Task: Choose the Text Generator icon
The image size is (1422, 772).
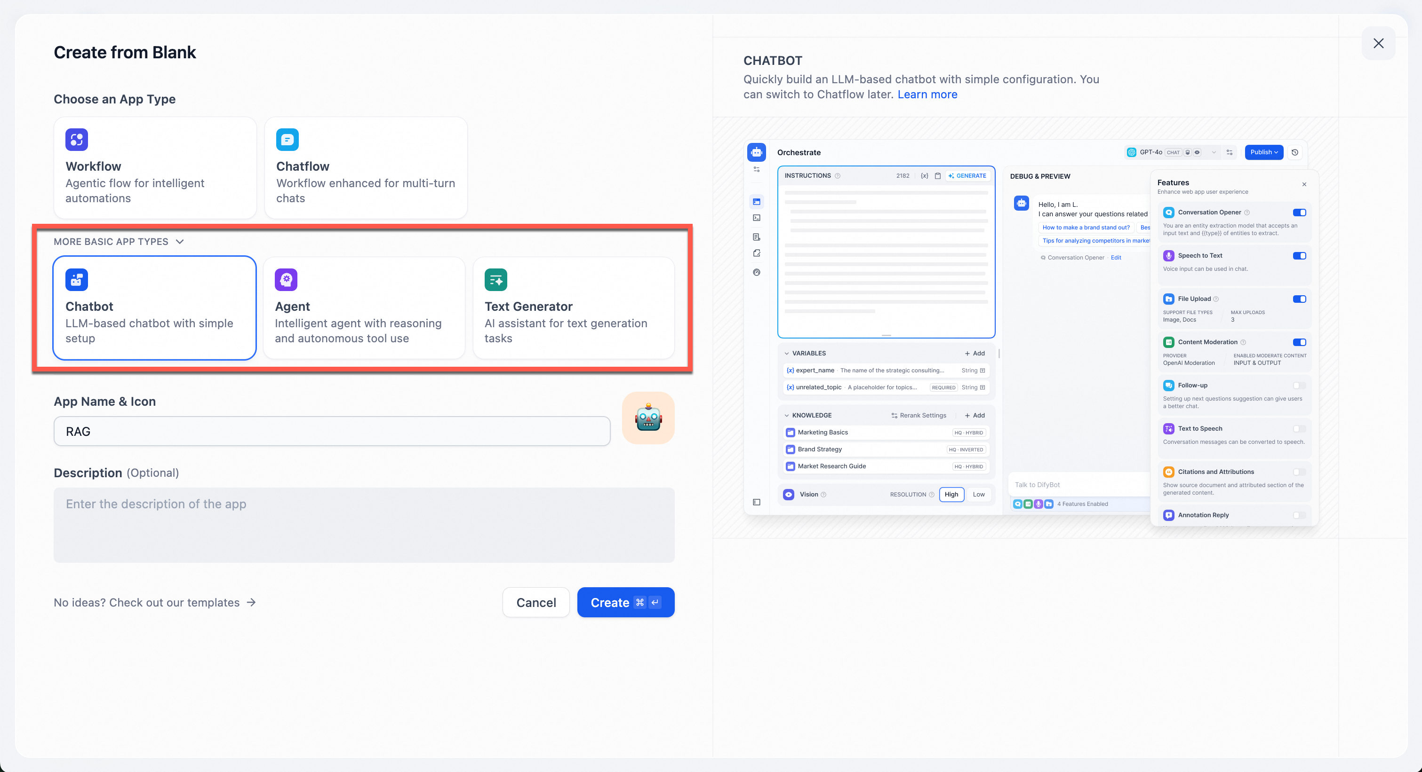Action: click(x=495, y=280)
